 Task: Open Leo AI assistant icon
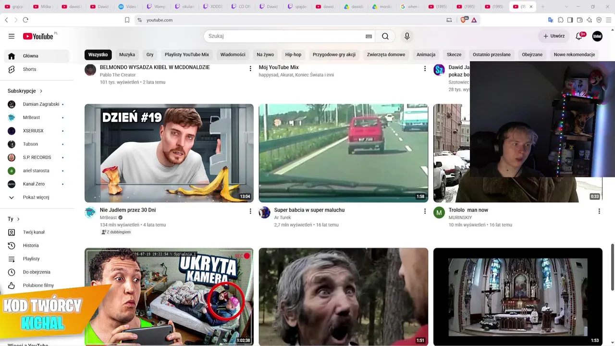(589, 20)
